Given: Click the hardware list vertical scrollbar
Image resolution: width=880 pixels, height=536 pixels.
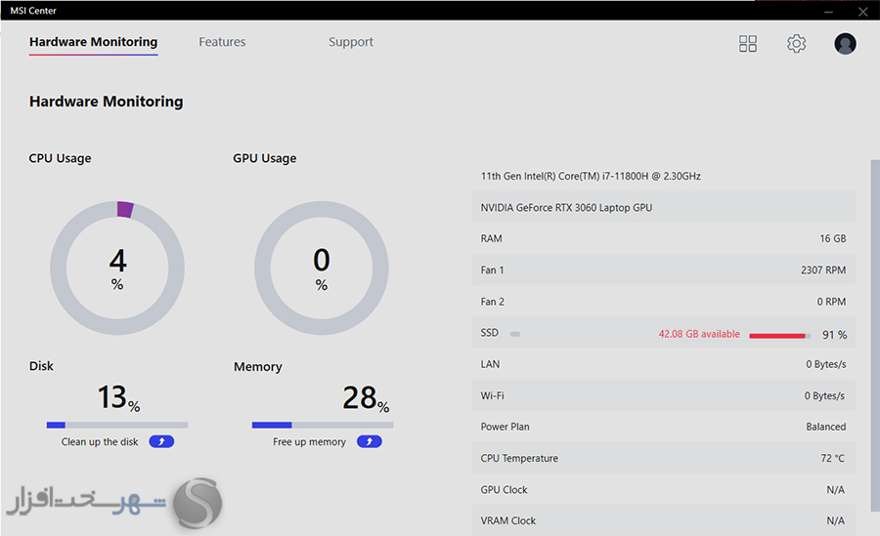Looking at the screenshot, I should tap(874, 332).
